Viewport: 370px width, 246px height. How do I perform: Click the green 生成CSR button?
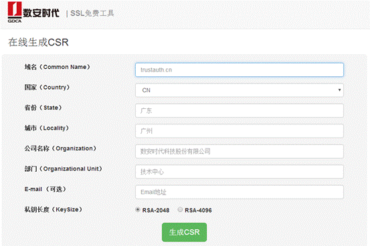[x=184, y=233]
